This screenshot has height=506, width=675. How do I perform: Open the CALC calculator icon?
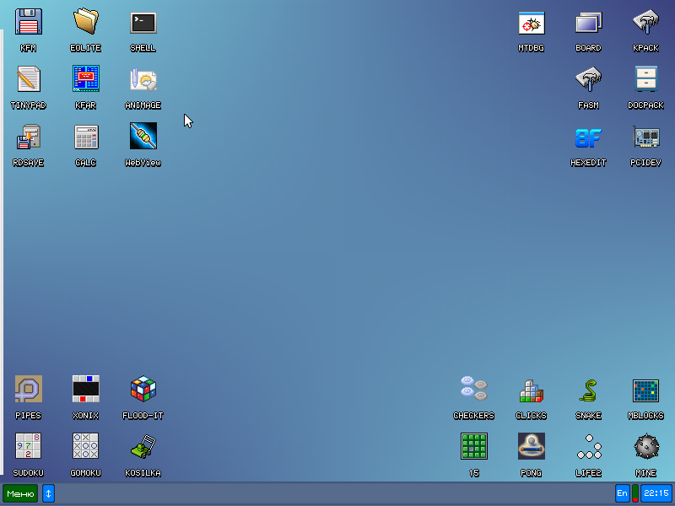[86, 137]
